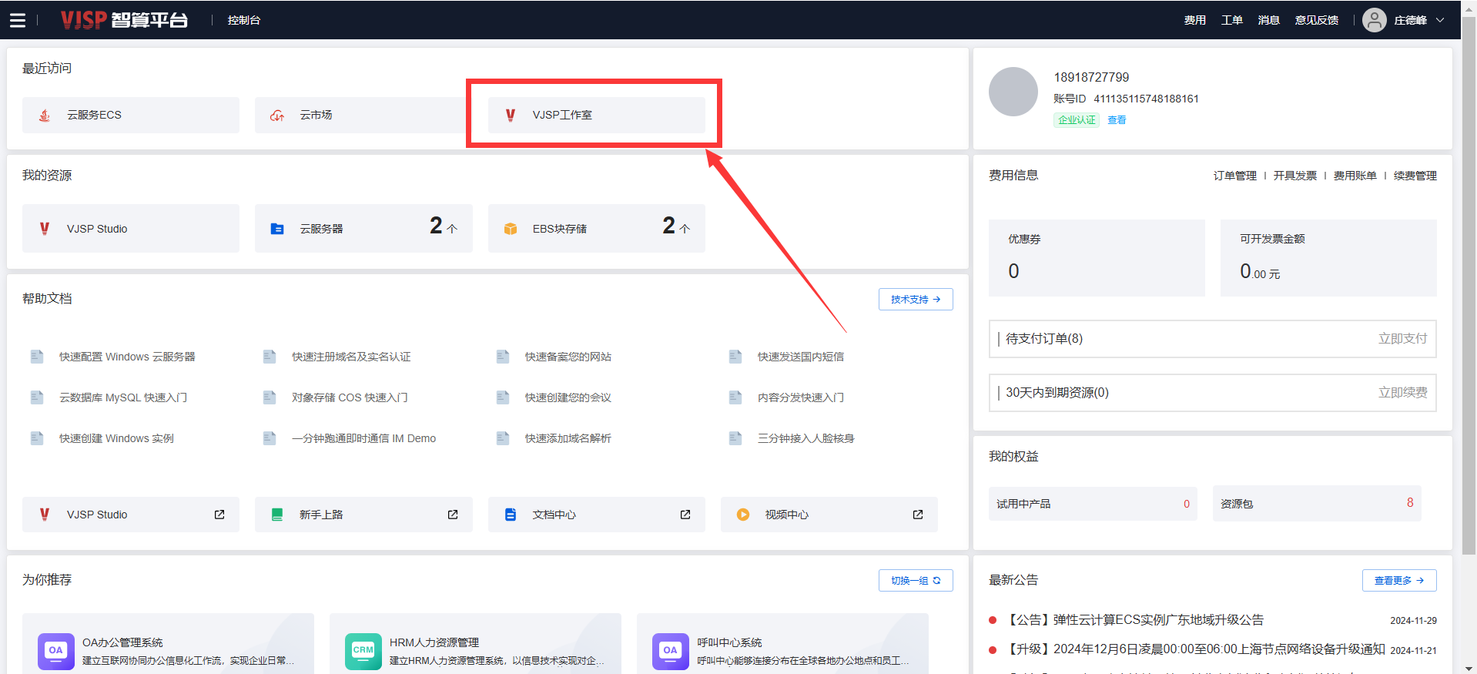Open 消息 in the top menu

click(1269, 20)
